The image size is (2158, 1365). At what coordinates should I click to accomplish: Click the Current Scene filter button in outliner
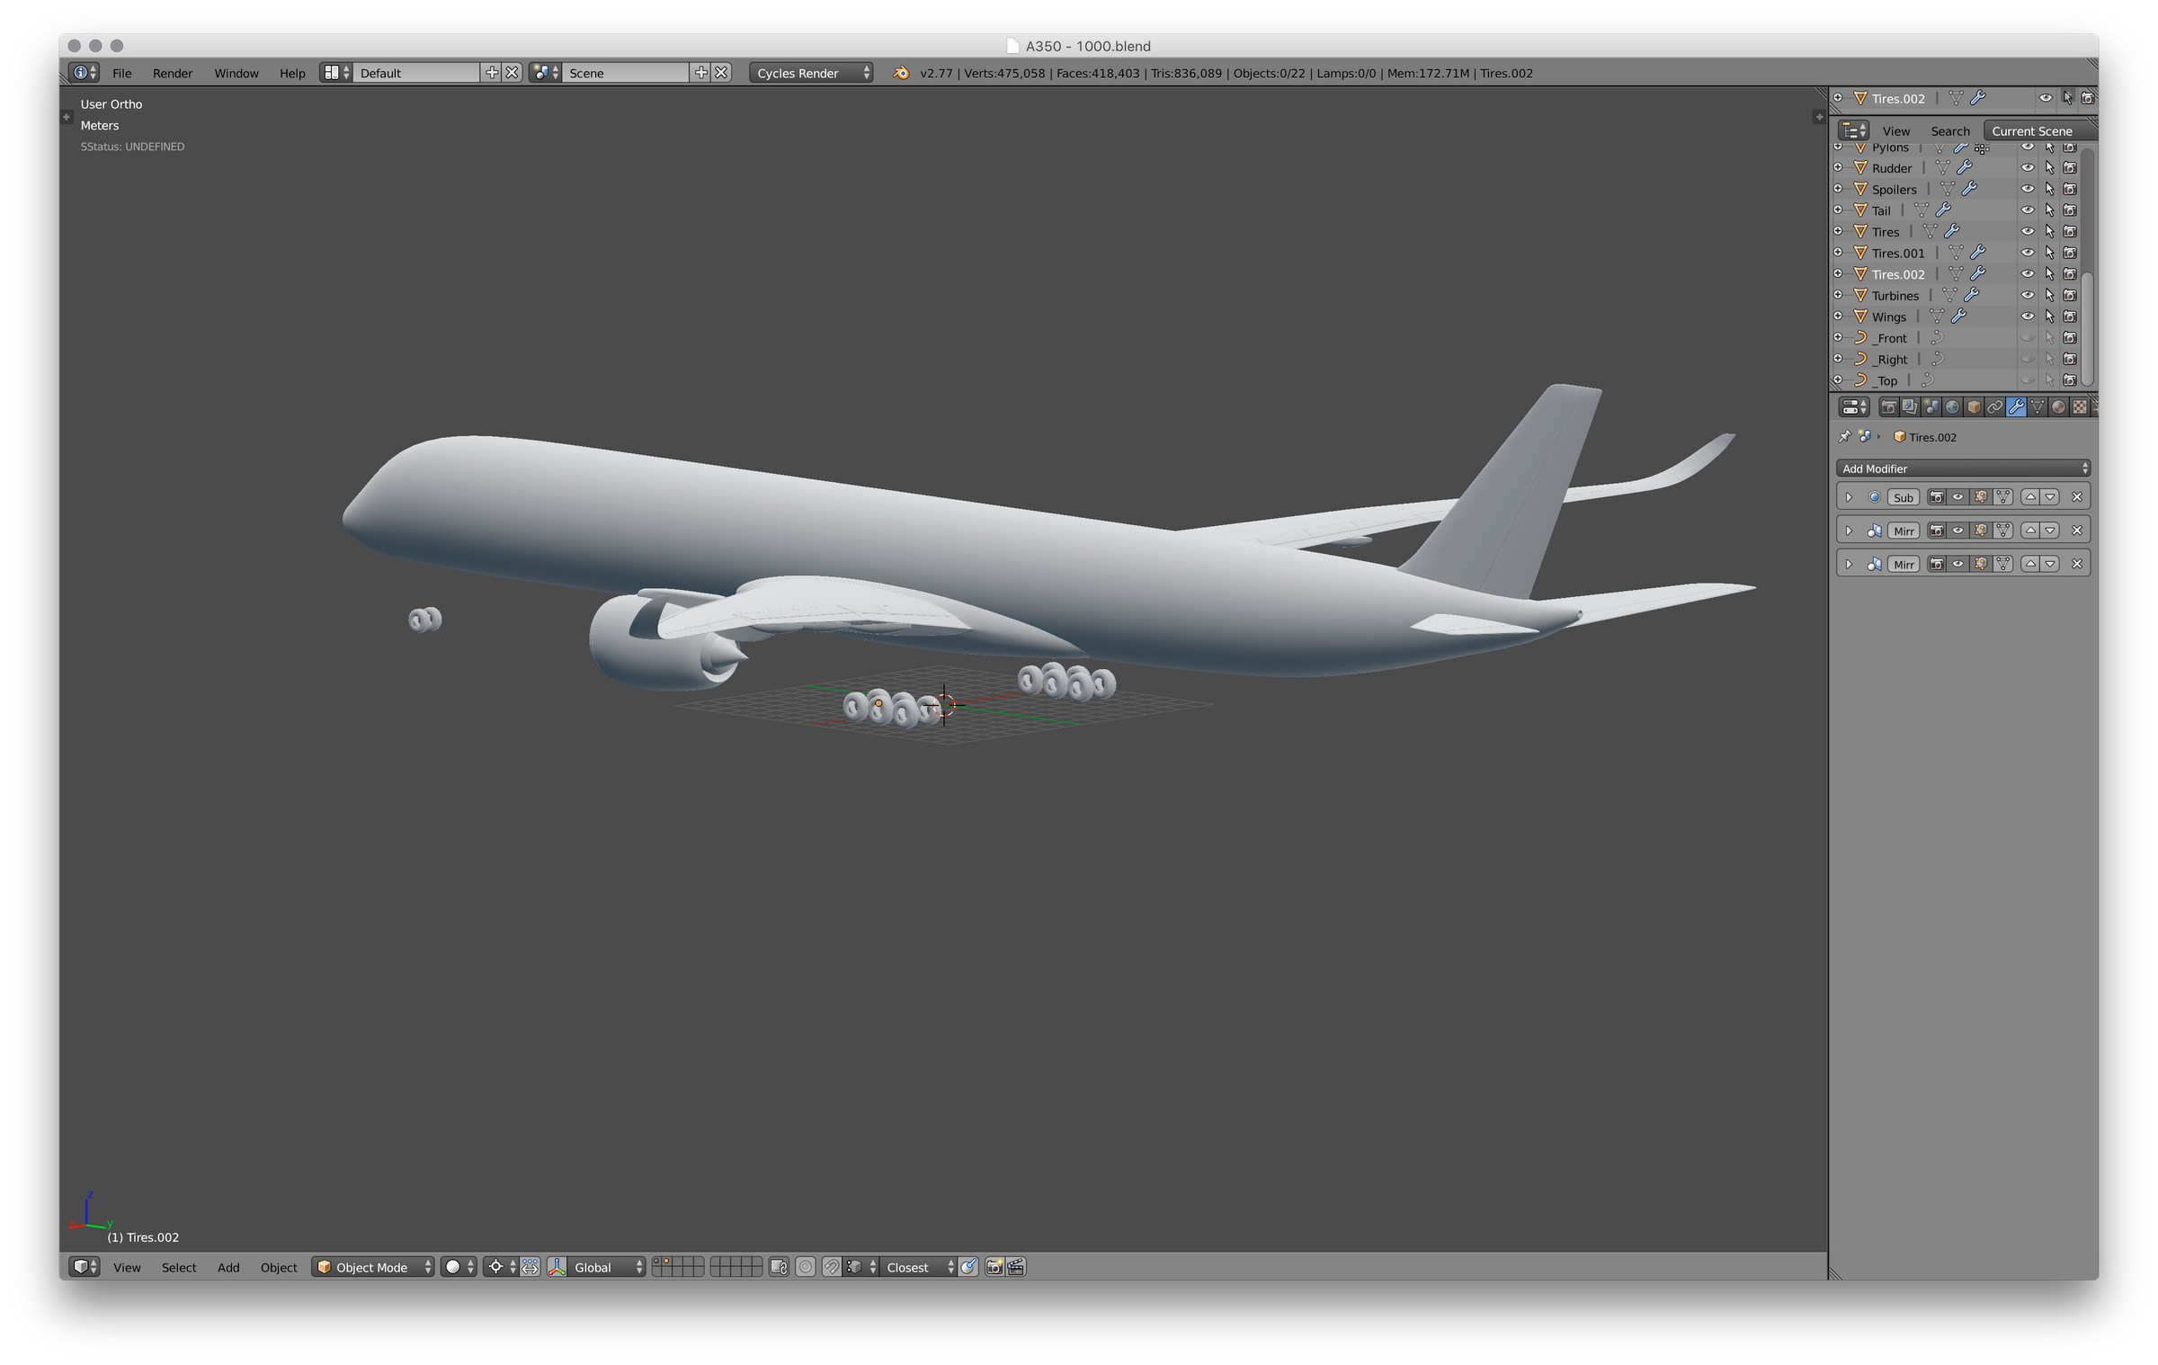coord(2032,130)
